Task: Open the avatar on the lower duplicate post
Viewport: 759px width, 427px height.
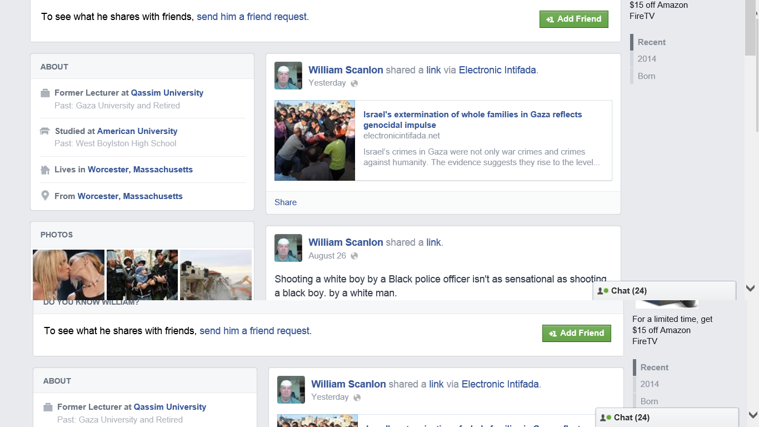Action: [x=291, y=390]
